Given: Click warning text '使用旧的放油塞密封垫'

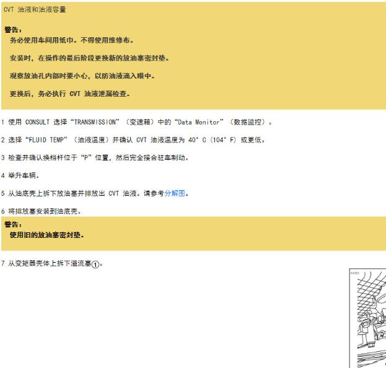Looking at the screenshot, I should [46, 235].
